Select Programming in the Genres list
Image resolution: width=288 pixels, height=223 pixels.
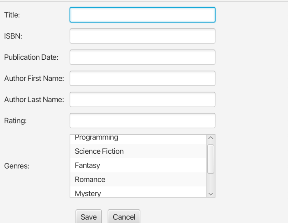(x=97, y=138)
